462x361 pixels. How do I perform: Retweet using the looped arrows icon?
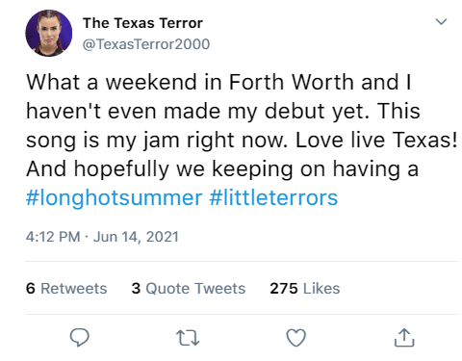(188, 338)
